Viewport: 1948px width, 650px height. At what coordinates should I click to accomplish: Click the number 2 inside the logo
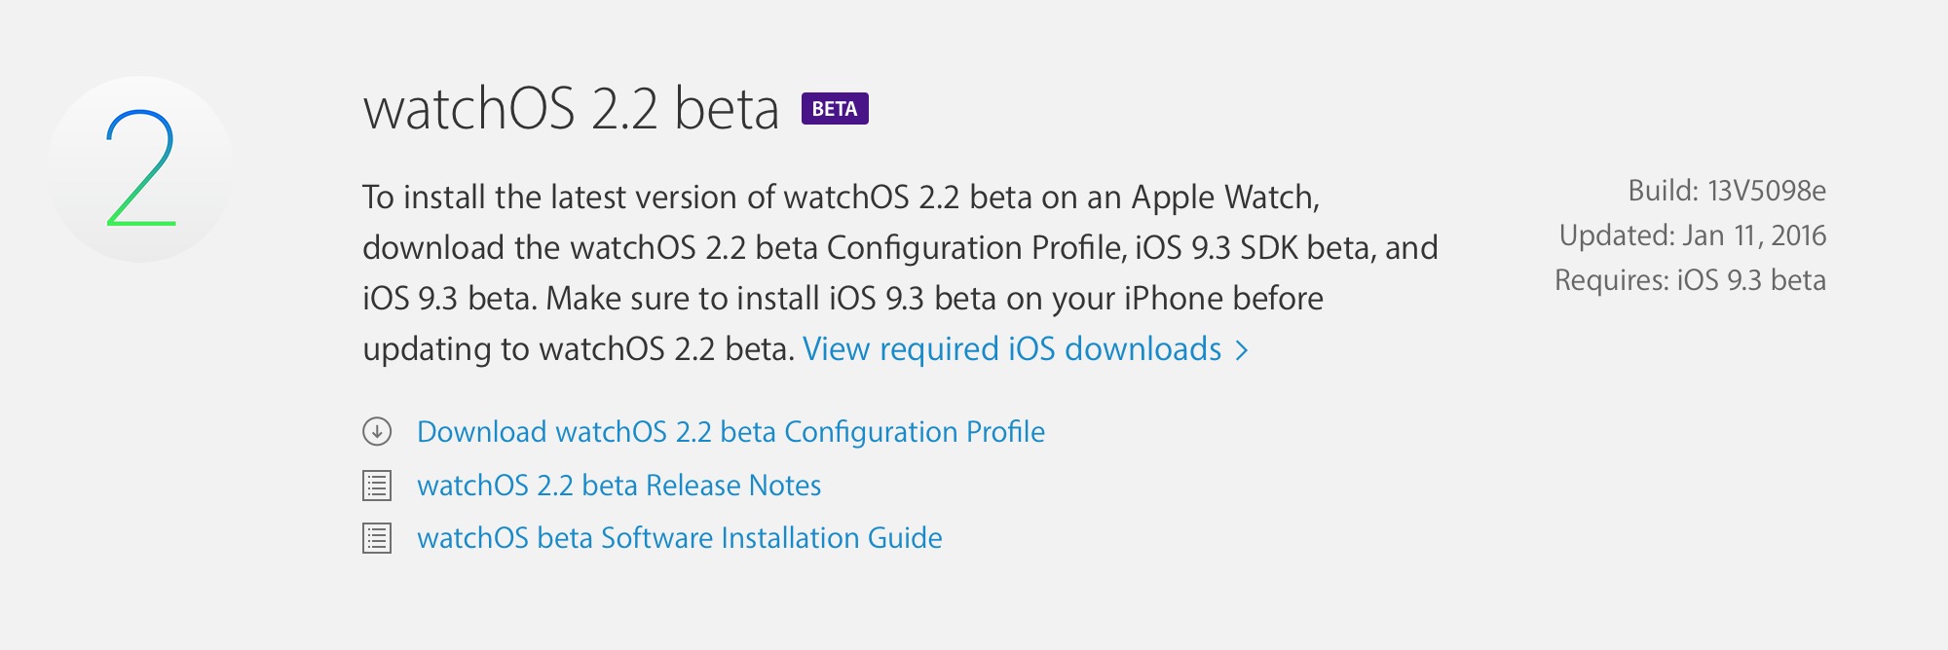pos(141,168)
